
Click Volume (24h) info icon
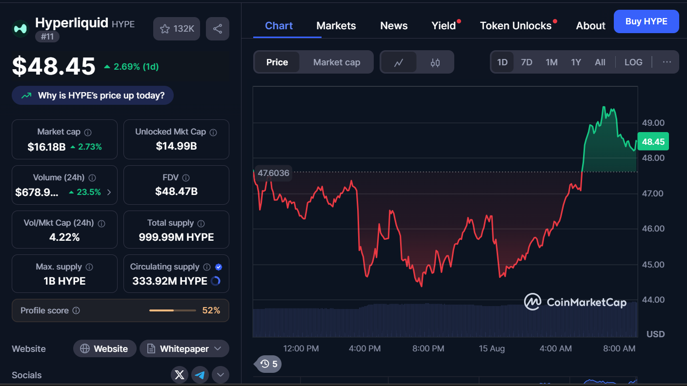tap(92, 178)
